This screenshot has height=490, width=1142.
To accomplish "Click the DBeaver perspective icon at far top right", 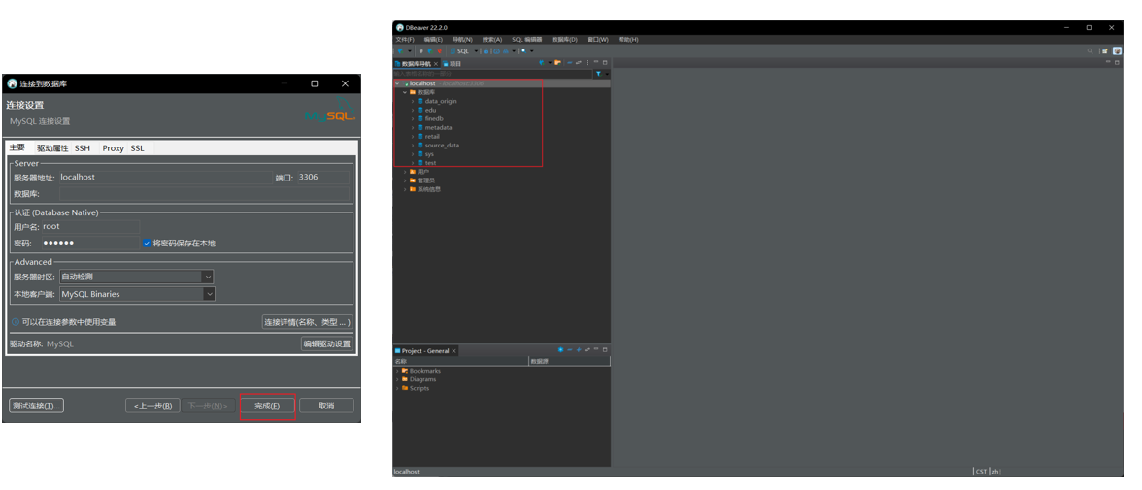I will (x=1117, y=51).
